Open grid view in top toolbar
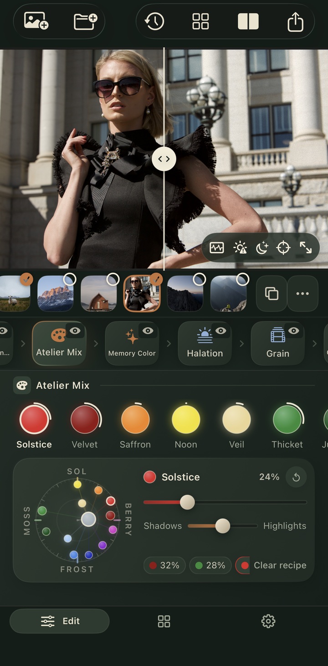 click(200, 21)
